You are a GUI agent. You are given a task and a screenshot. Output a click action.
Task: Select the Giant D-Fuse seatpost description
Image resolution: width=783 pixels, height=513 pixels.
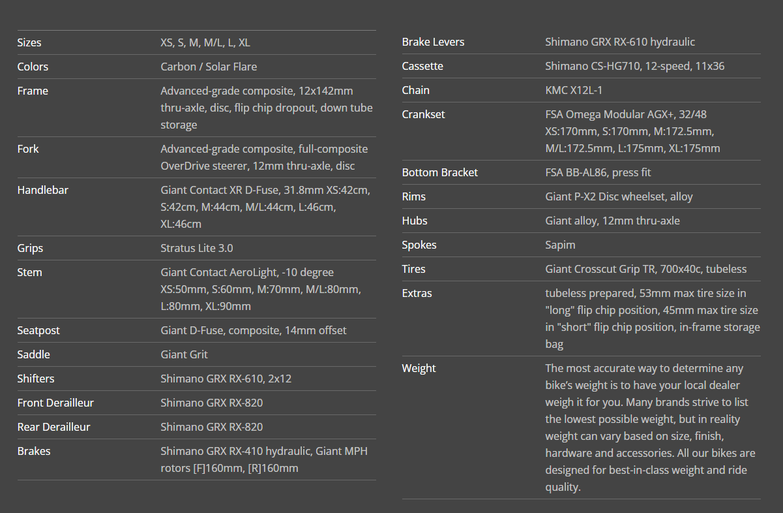[254, 330]
